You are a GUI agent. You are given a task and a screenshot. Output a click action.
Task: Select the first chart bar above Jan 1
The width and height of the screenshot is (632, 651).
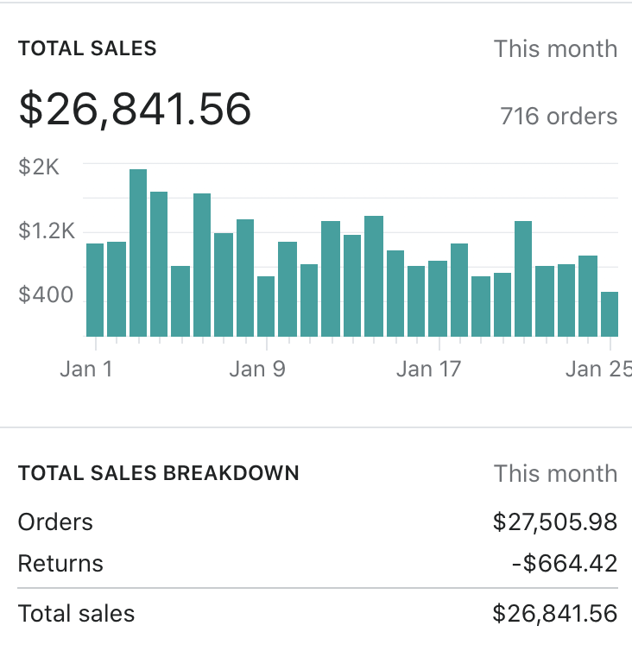(95, 289)
